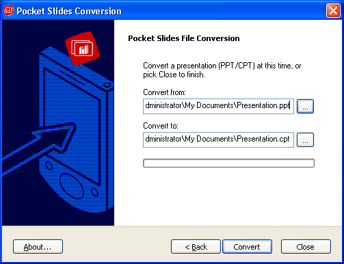The width and height of the screenshot is (344, 264).
Task: Browse for the Convert to destination file
Action: pos(305,140)
